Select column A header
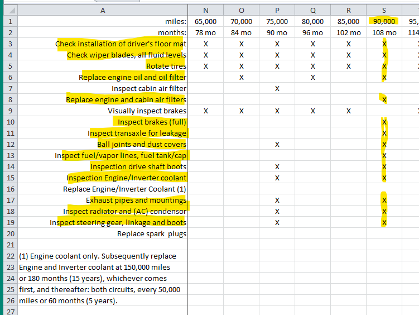This screenshot has height=315, width=419. click(103, 11)
